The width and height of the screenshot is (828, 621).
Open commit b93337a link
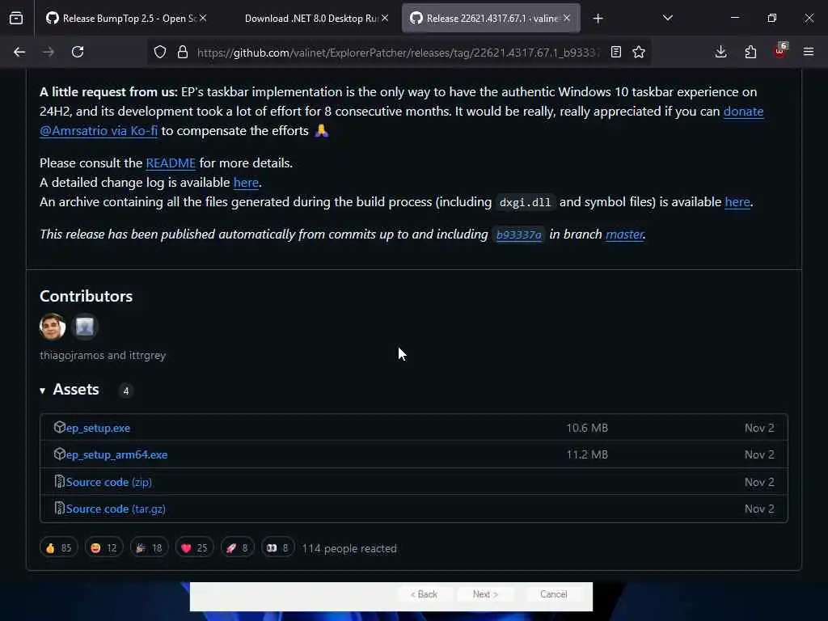(x=518, y=234)
